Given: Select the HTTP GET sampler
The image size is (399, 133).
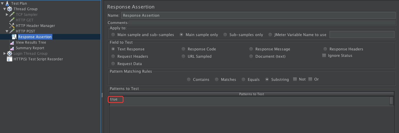Looking at the screenshot, I should [24, 20].
